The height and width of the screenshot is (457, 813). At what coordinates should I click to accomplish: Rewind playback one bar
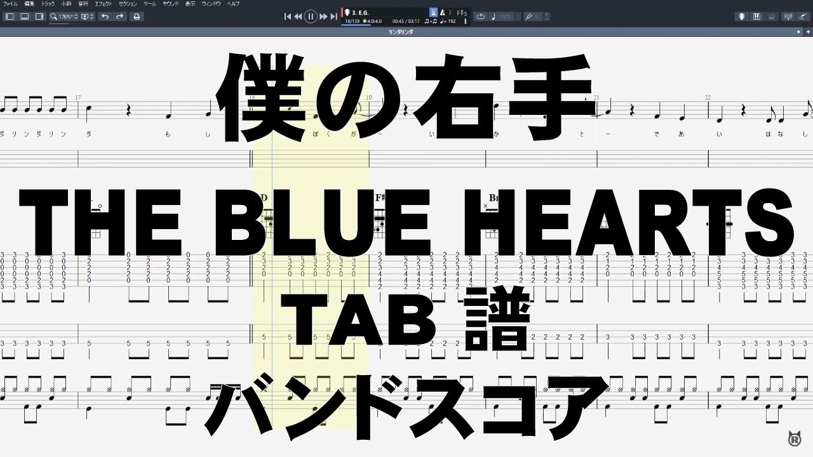click(x=298, y=17)
